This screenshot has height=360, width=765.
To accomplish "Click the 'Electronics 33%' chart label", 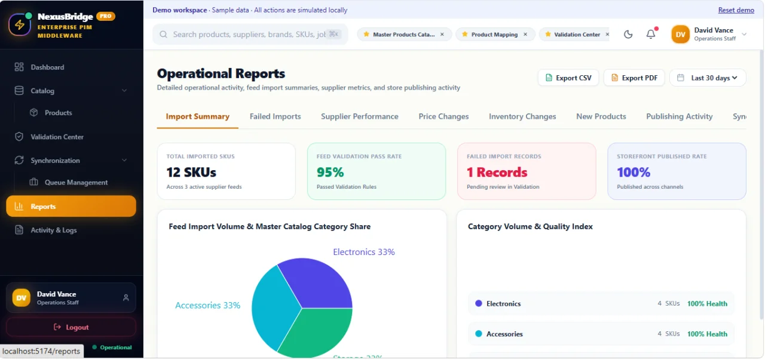I will coord(364,252).
